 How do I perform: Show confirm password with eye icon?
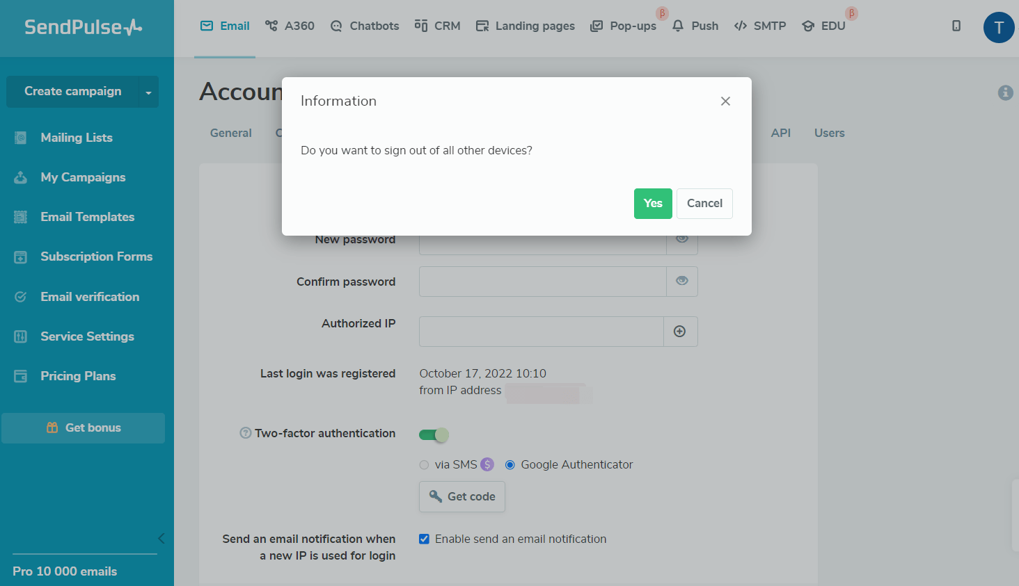(x=682, y=282)
